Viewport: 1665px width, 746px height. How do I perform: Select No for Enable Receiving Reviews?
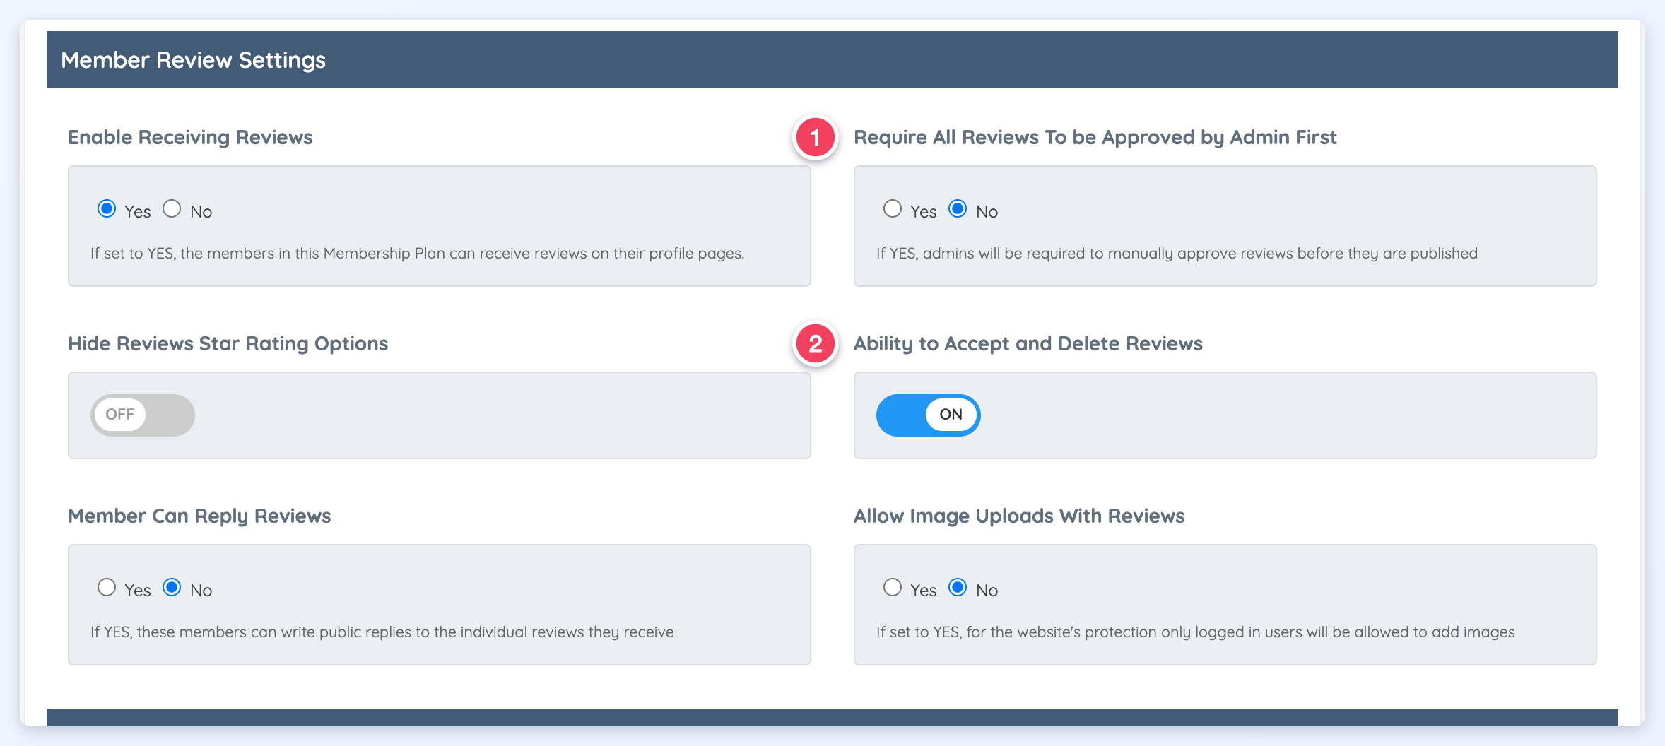coord(172,209)
